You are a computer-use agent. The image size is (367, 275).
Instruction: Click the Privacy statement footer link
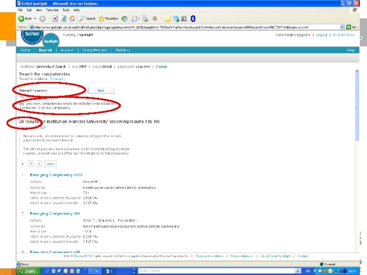pyautogui.click(x=242, y=256)
